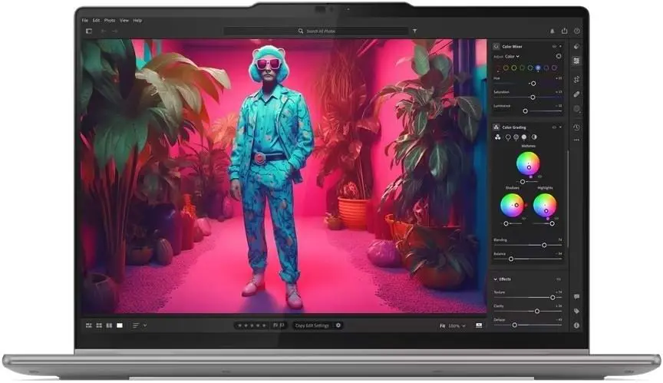
Task: Activate the Color Mixer targeted adjustment tool
Action: 559,56
